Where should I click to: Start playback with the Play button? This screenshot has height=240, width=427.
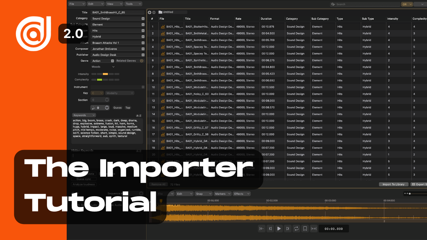(279, 228)
